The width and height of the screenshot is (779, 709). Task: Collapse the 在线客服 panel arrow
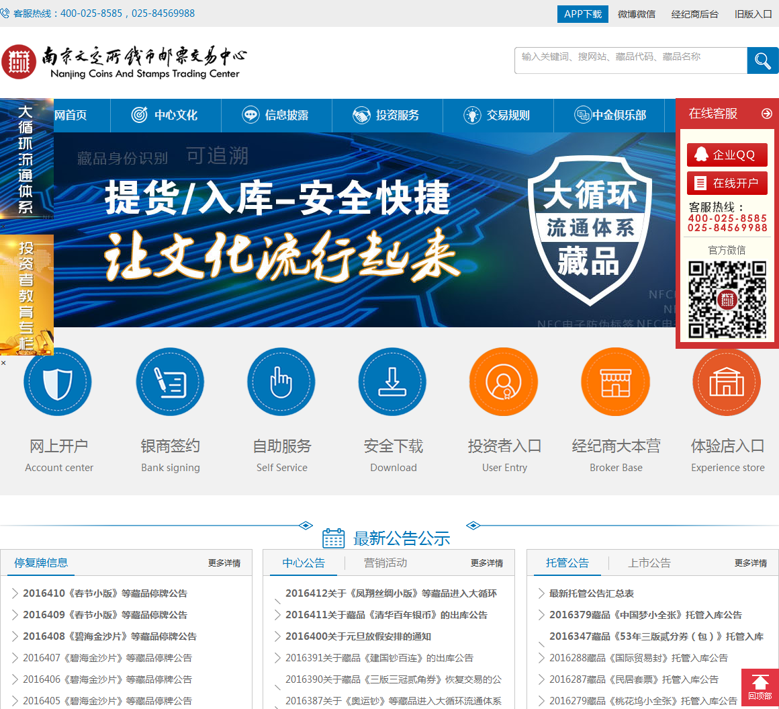(x=766, y=114)
